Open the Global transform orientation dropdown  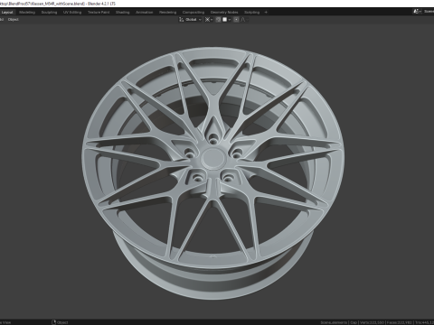(x=190, y=20)
